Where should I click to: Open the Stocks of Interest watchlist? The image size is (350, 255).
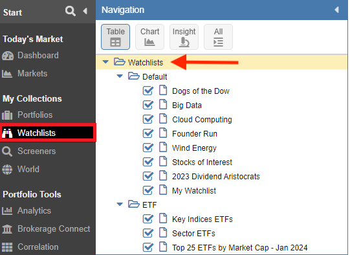tap(202, 162)
